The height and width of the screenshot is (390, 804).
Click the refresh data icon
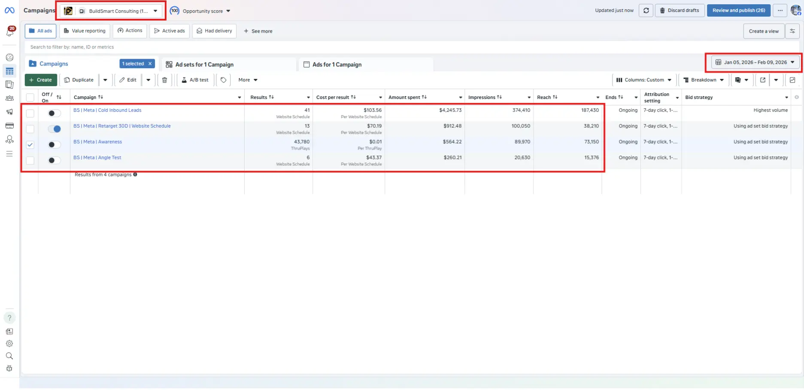[646, 11]
